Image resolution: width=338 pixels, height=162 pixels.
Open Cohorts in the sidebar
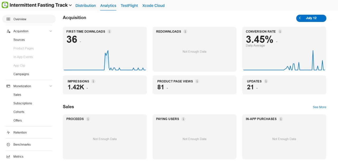[x=19, y=112]
